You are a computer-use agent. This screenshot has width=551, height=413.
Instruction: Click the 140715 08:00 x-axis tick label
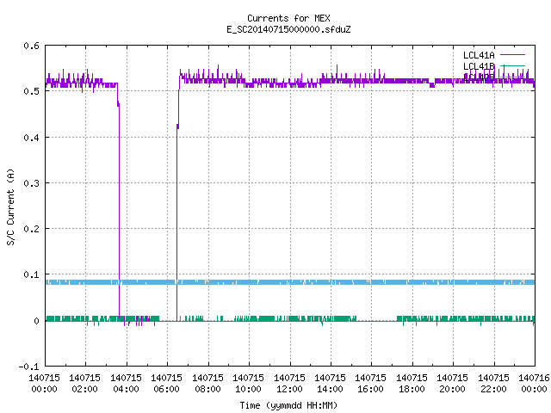[x=207, y=384]
